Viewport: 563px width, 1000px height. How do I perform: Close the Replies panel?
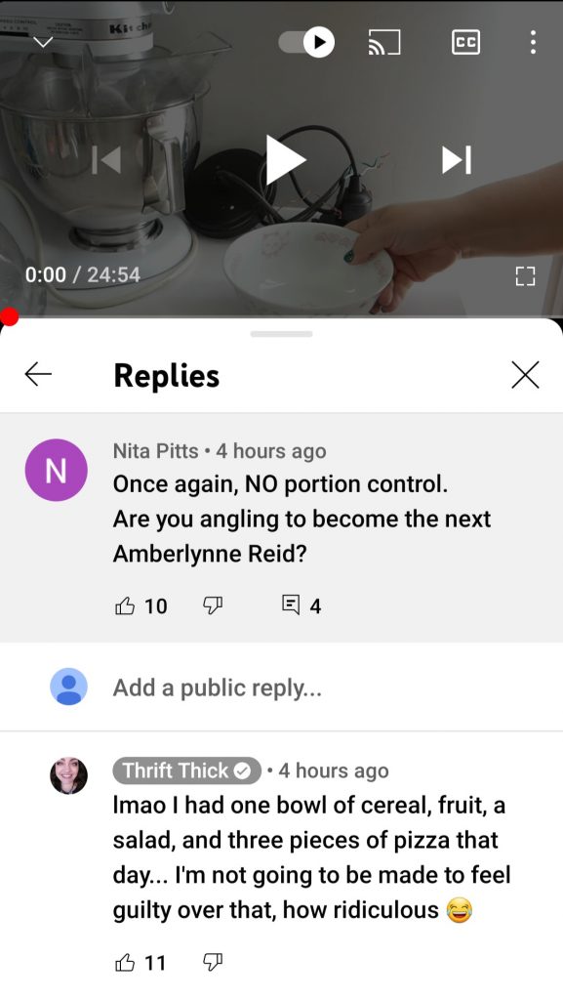[525, 374]
